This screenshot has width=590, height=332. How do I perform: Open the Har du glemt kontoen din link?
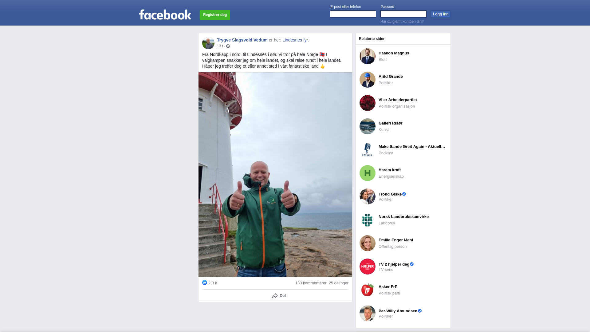click(402, 22)
